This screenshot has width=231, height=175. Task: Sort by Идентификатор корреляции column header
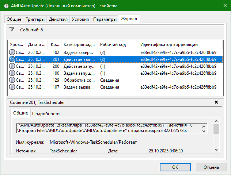pyautogui.click(x=180, y=44)
